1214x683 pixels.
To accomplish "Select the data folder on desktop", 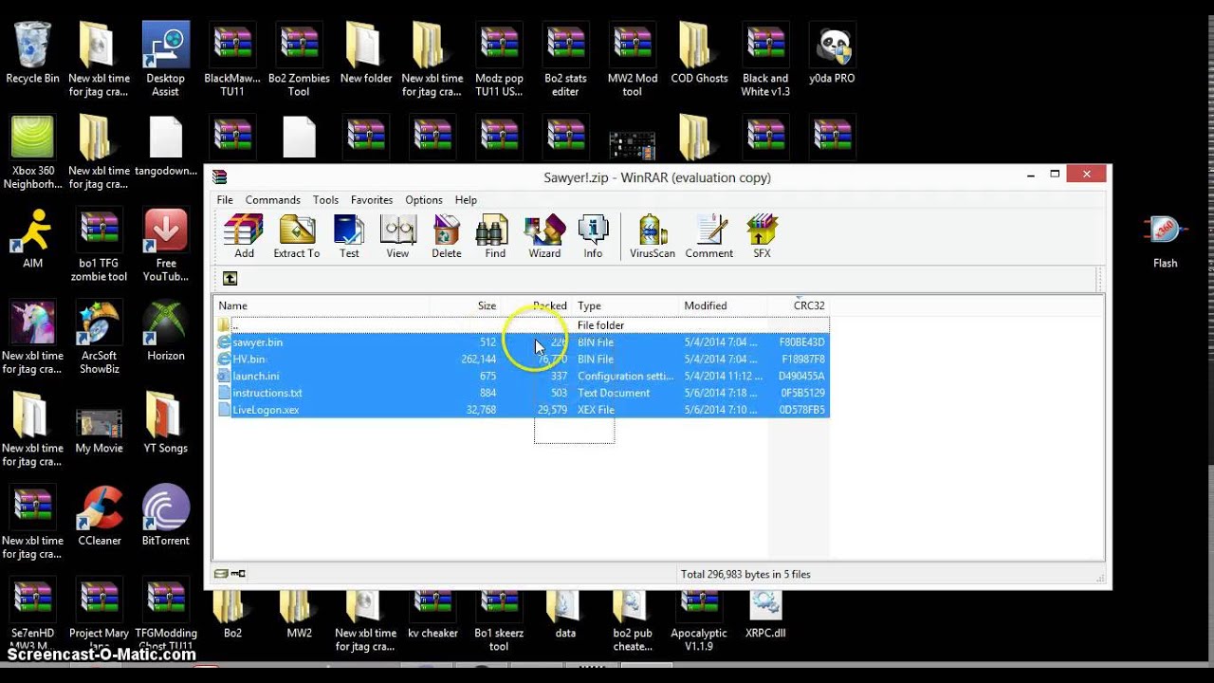I will pyautogui.click(x=565, y=614).
